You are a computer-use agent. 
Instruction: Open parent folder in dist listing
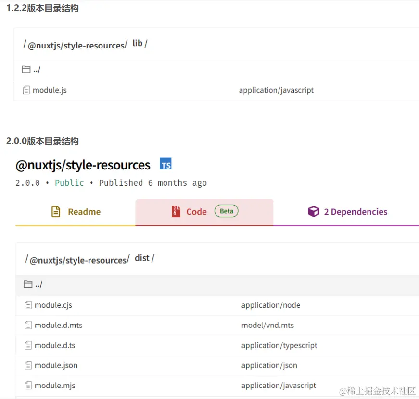[x=39, y=285]
